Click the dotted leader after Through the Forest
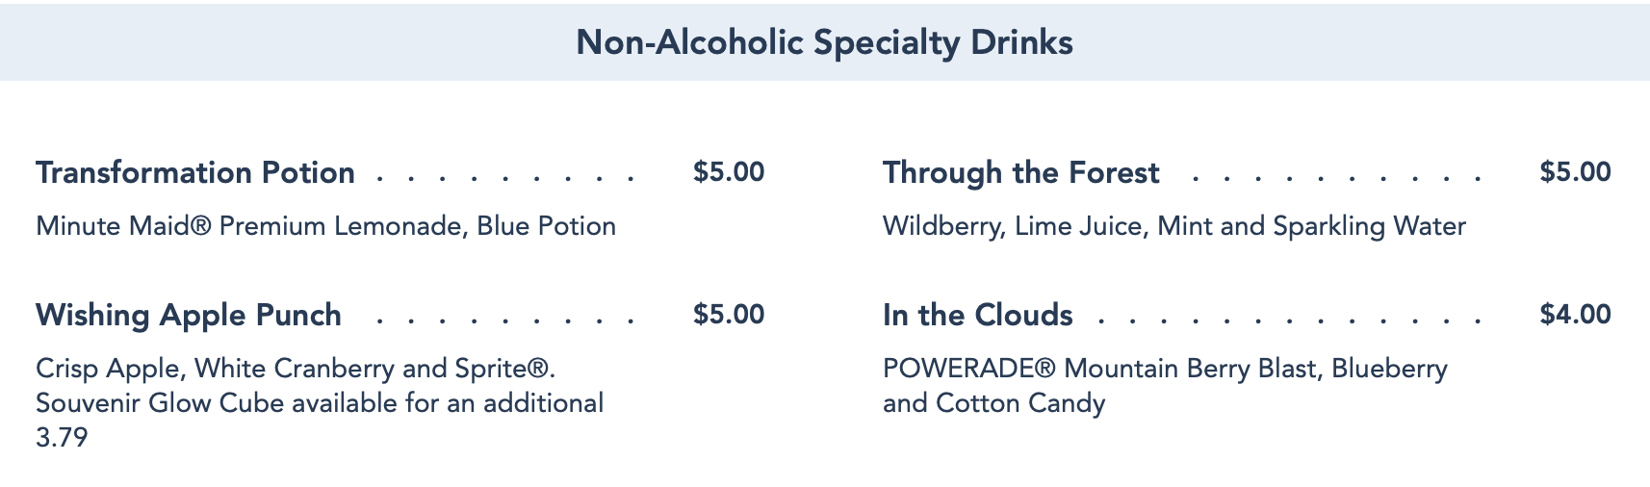 [x=1336, y=178]
